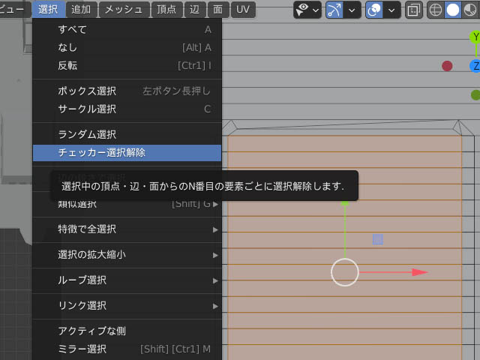480x360 pixels.
Task: Choose ミラー選択 entry
Action: click(x=127, y=349)
